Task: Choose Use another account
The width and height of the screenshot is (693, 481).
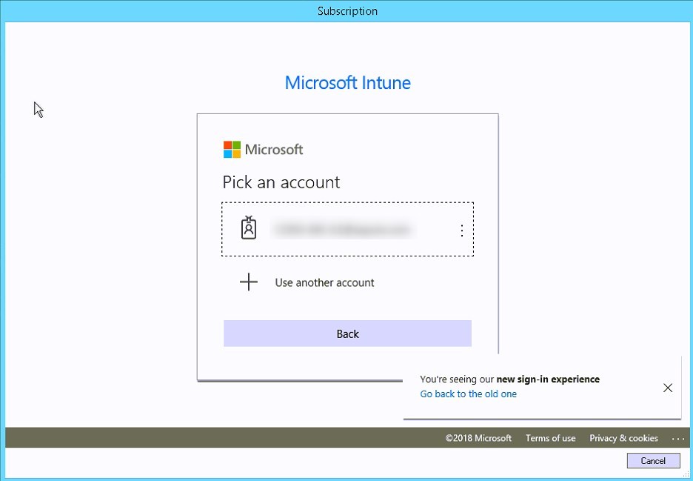Action: click(x=324, y=282)
